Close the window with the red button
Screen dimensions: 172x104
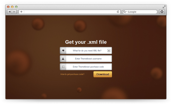[x=8, y=7]
